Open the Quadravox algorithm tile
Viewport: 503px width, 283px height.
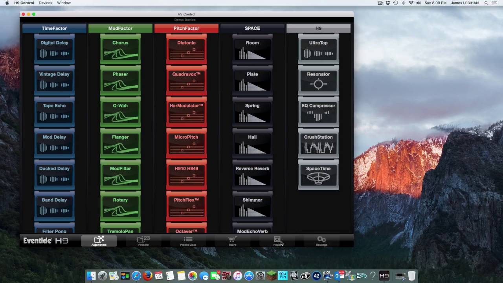tap(186, 80)
